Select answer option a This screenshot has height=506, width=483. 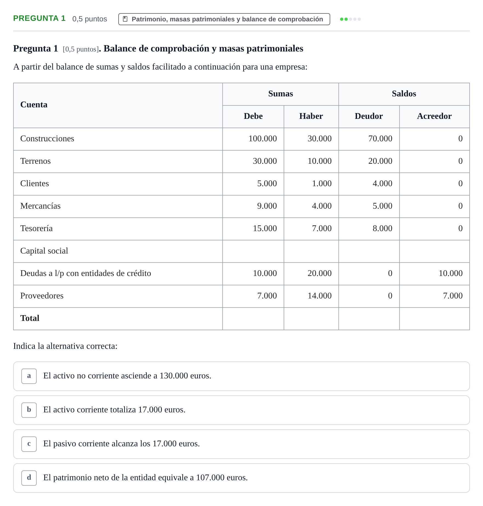pos(29,376)
